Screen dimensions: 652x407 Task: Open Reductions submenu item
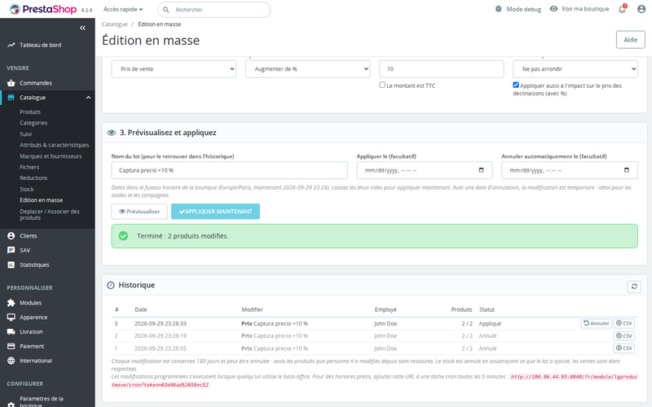[33, 178]
